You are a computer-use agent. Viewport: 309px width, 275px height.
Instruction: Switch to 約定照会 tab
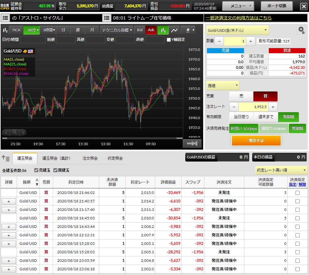click(x=115, y=158)
